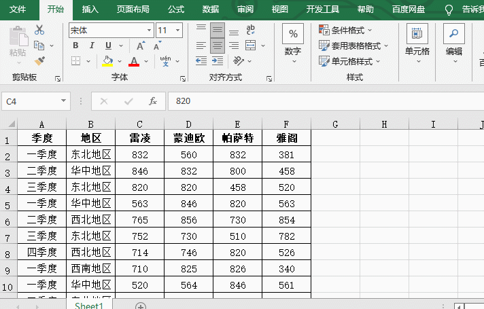The height and width of the screenshot is (309, 484).
Task: Switch to the 审阅 Review tab
Action: (245, 10)
